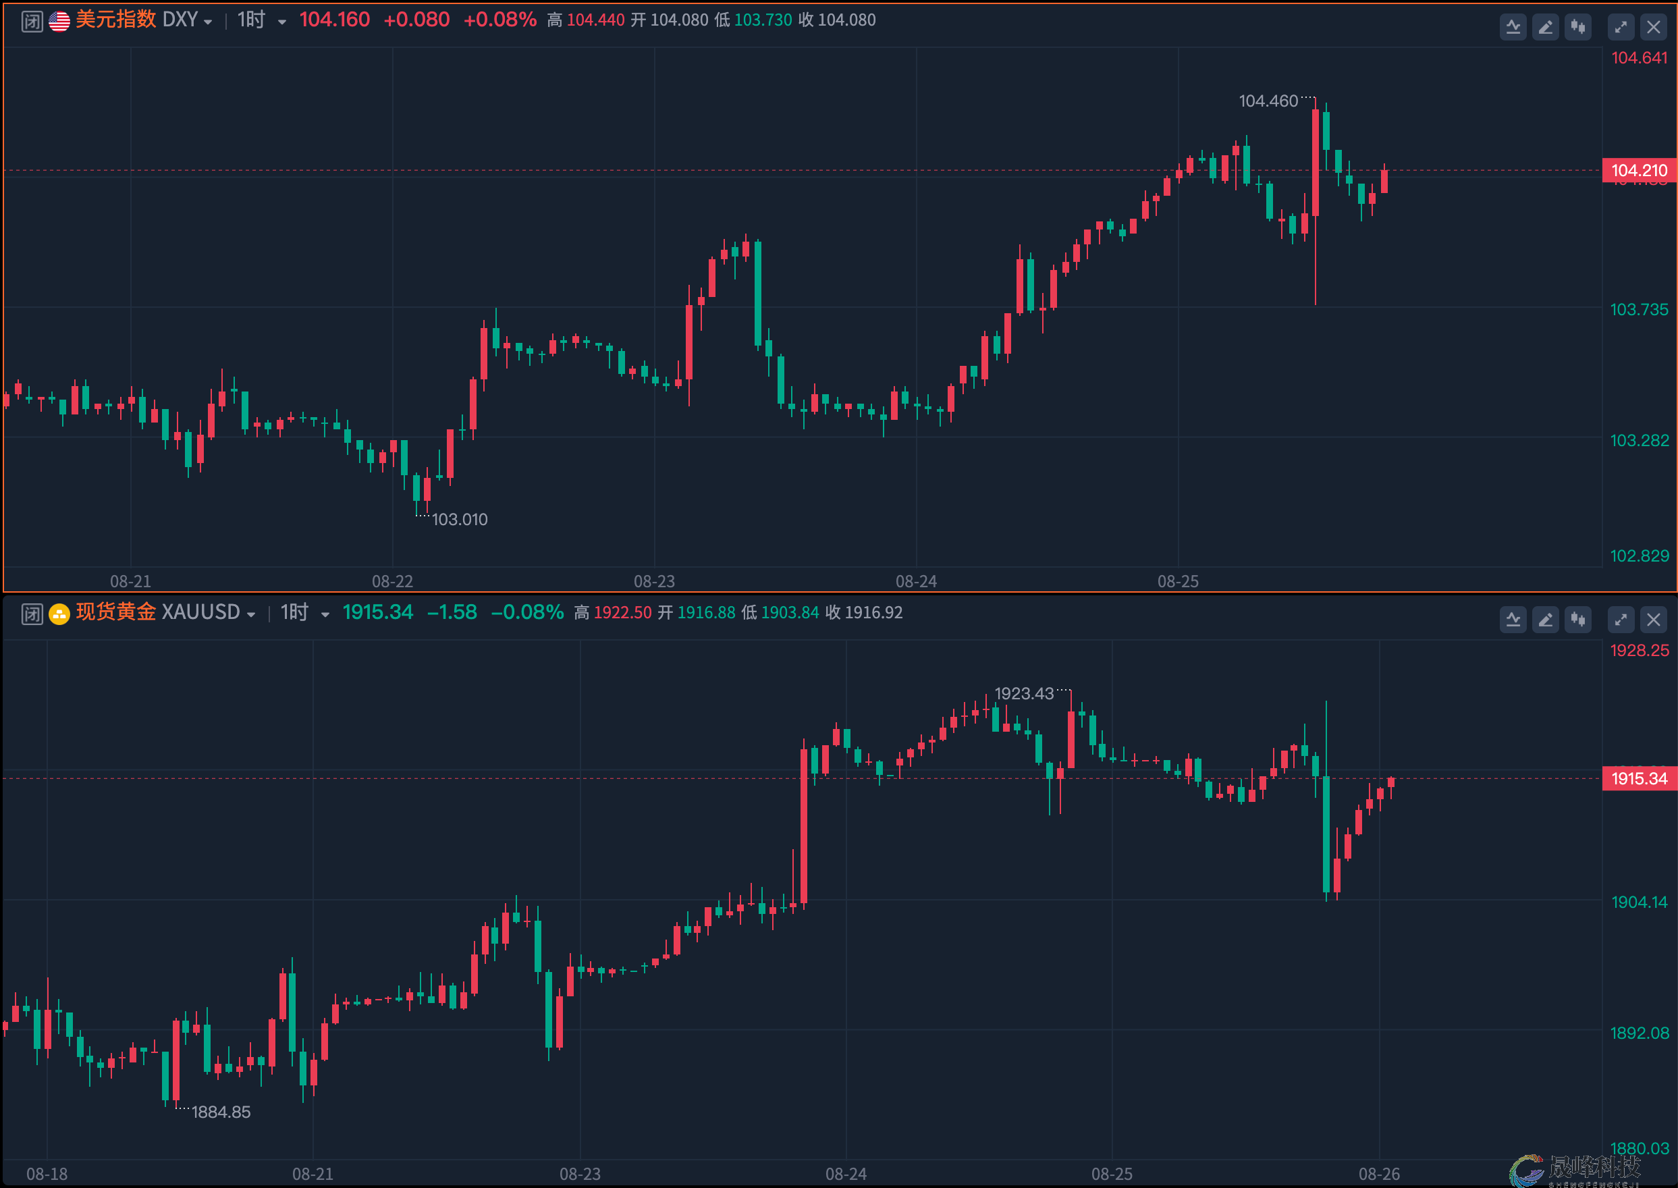Click the DXY high value 高 104.440
Image resolution: width=1678 pixels, height=1188 pixels.
point(586,20)
